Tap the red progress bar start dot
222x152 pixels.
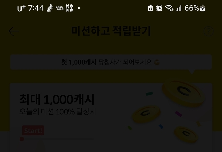[22, 139]
